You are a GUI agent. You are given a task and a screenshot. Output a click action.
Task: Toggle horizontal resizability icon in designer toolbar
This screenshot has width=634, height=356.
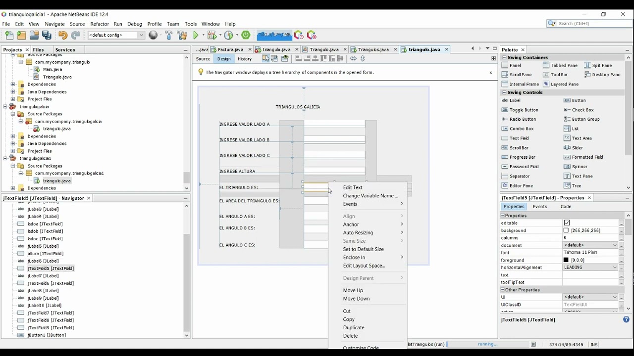[353, 58]
